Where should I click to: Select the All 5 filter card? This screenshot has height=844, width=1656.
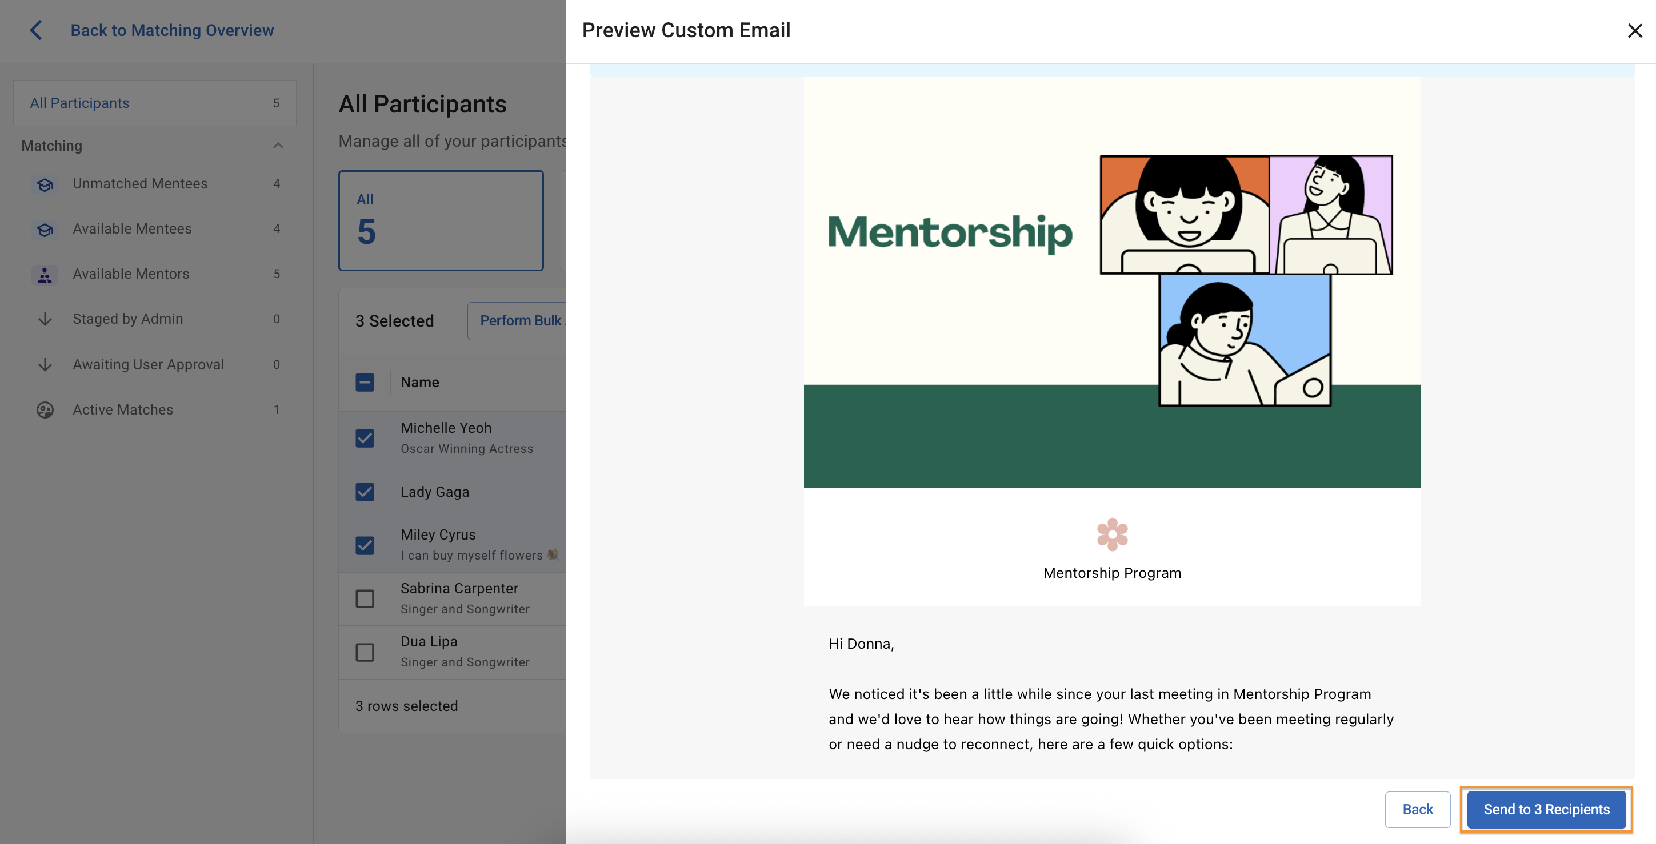441,220
